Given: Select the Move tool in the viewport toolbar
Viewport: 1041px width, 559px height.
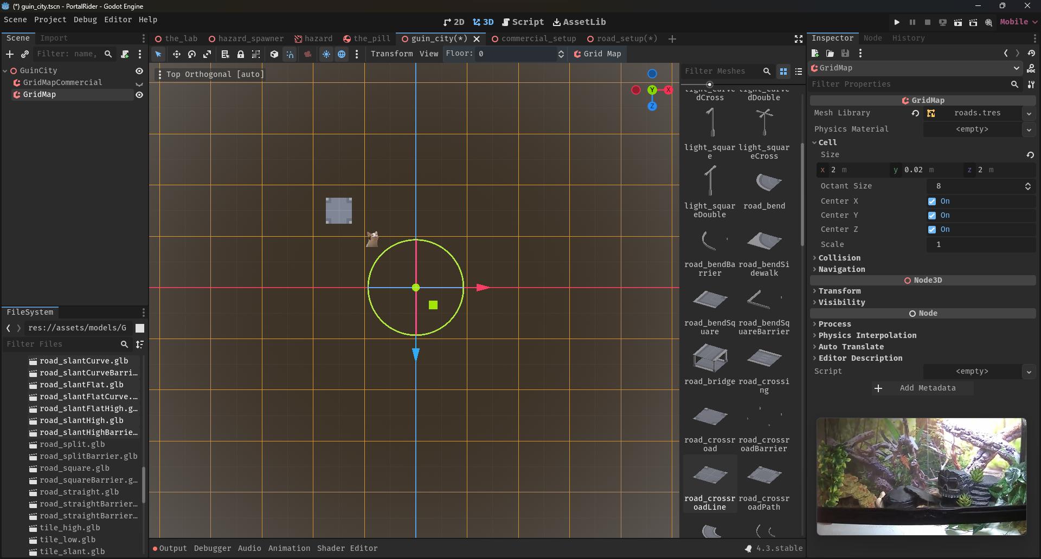Looking at the screenshot, I should tap(176, 54).
